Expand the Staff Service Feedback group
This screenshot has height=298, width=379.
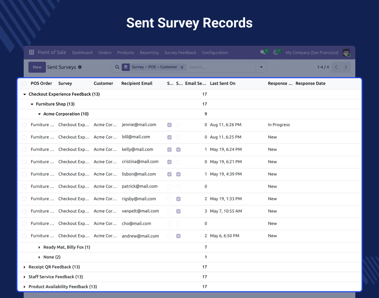coord(24,277)
